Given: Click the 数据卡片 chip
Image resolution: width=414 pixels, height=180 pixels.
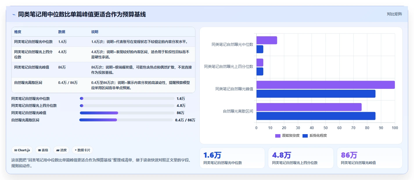Looking at the screenshot, I should click(82, 150).
